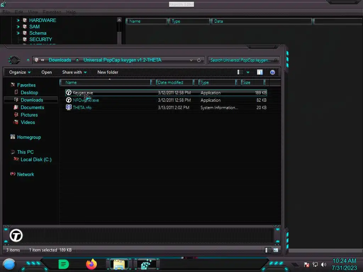363x272 pixels.
Task: Click System Information type cell
Action: tap(219, 108)
